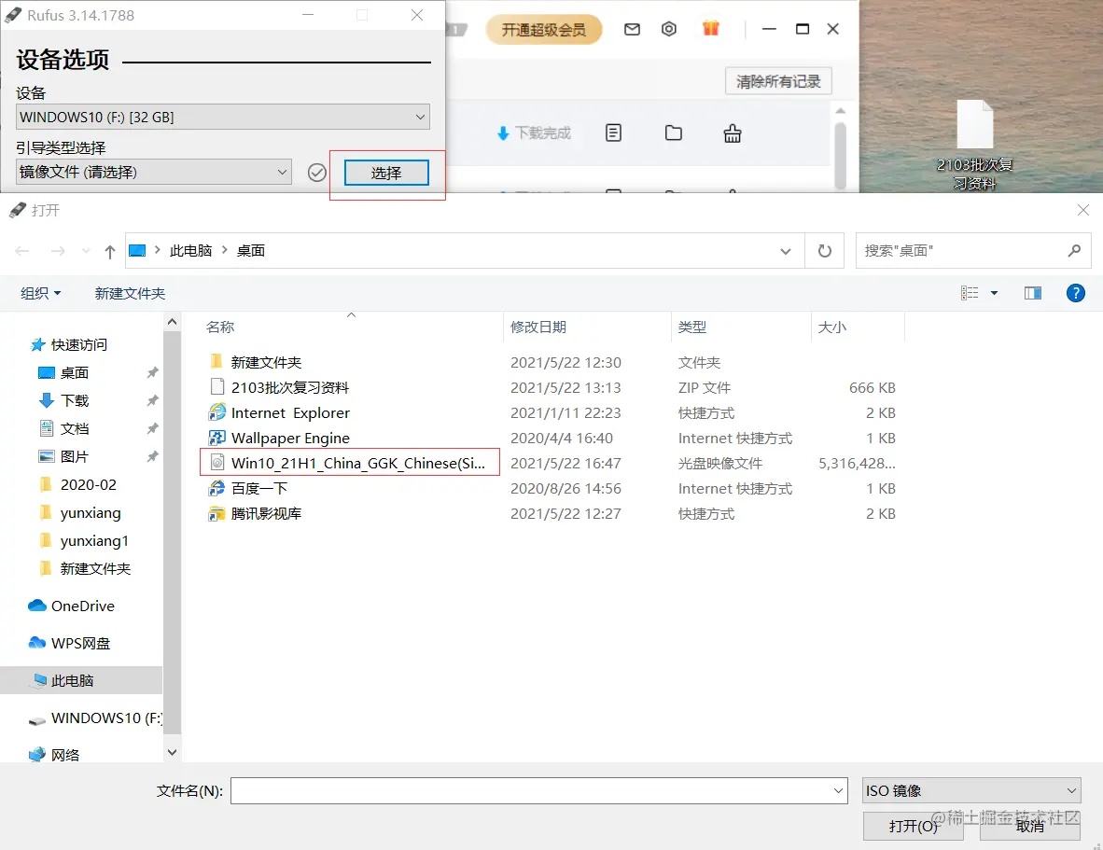1103x850 pixels.
Task: Click the navigation pane scroll up arrow
Action: pos(172,322)
